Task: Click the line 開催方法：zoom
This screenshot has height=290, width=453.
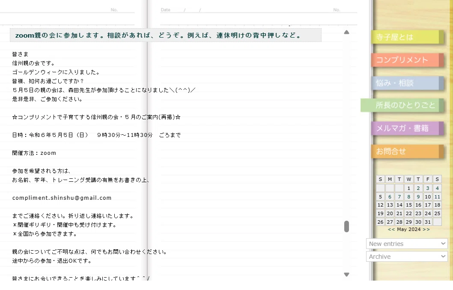Action: pos(34,153)
